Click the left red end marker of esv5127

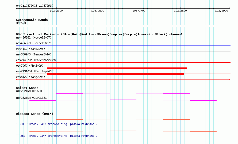[16, 79]
